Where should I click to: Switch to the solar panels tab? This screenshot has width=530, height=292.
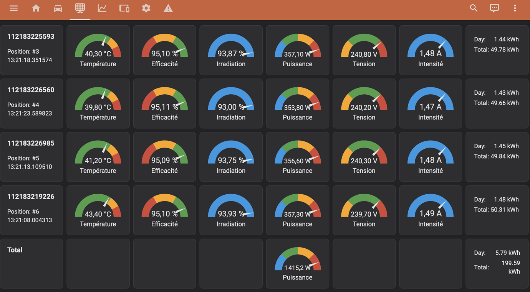tap(80, 8)
